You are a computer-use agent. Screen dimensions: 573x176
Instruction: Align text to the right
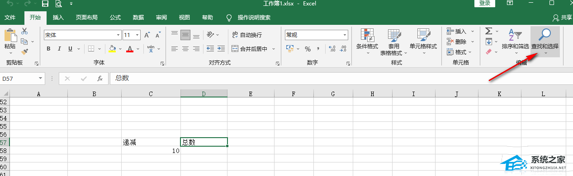click(x=196, y=49)
